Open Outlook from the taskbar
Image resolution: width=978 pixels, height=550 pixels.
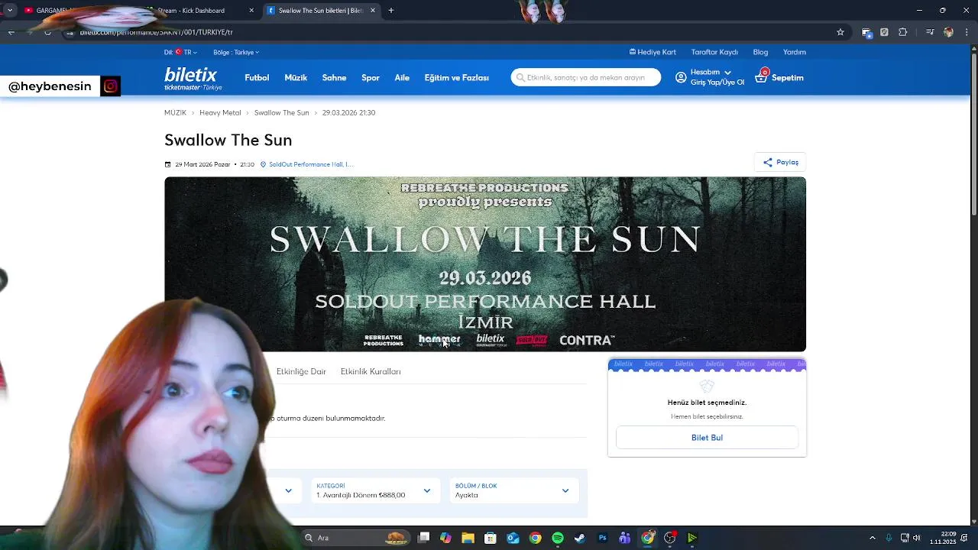(x=513, y=538)
